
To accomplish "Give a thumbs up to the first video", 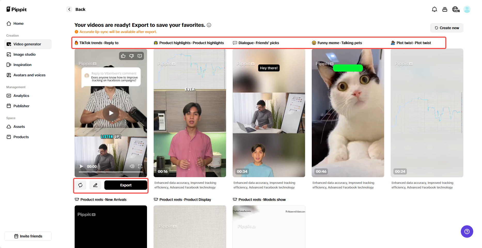I will 123,56.
